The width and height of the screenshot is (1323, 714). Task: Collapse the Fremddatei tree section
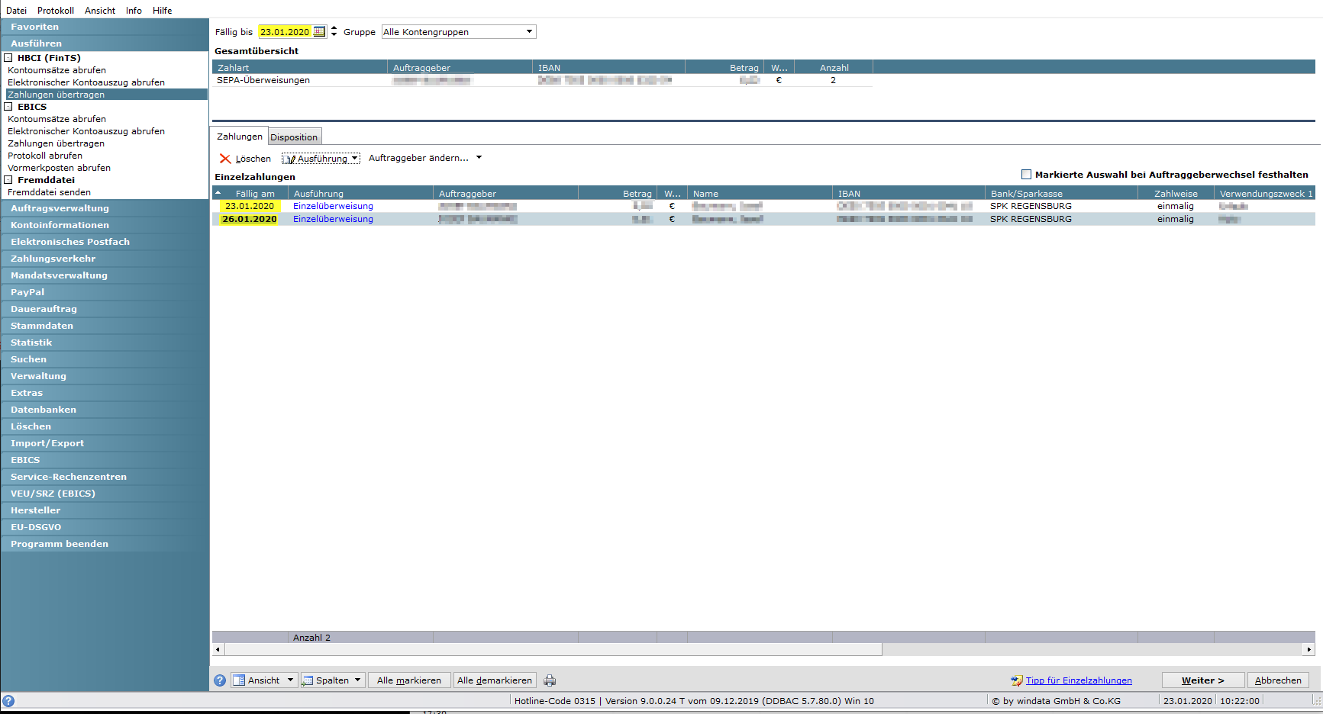click(8, 180)
